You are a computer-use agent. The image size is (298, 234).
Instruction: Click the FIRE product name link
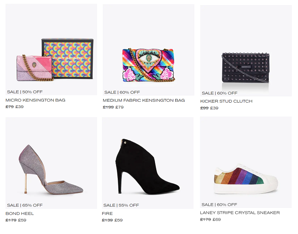point(107,213)
